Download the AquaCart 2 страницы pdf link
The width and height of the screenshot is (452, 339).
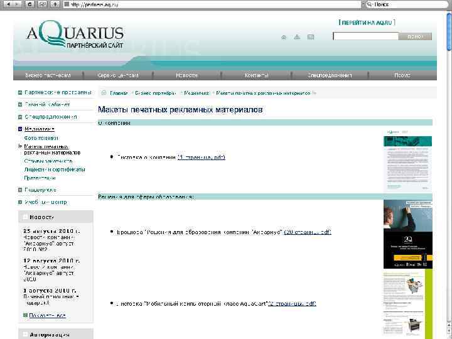tap(292, 304)
